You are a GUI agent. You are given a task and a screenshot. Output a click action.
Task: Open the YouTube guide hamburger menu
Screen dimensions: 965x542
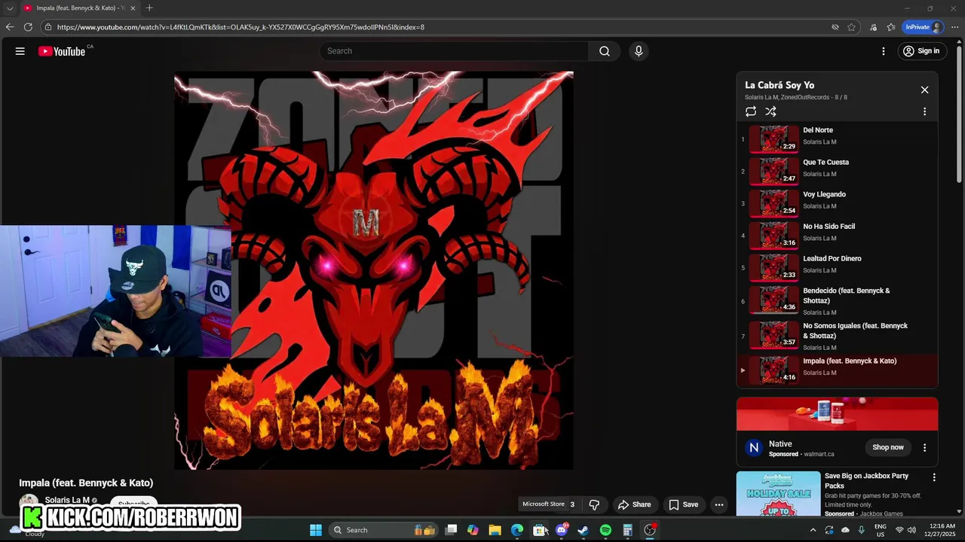[20, 51]
